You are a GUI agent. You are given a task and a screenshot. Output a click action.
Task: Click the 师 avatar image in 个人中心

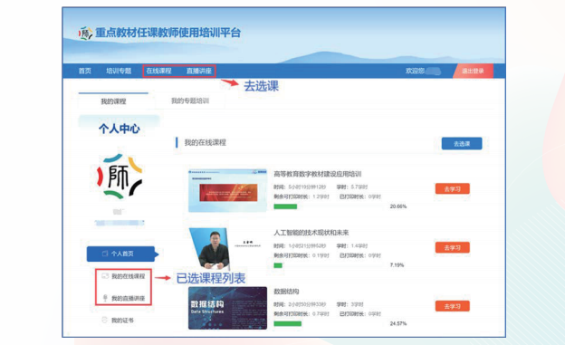click(120, 177)
